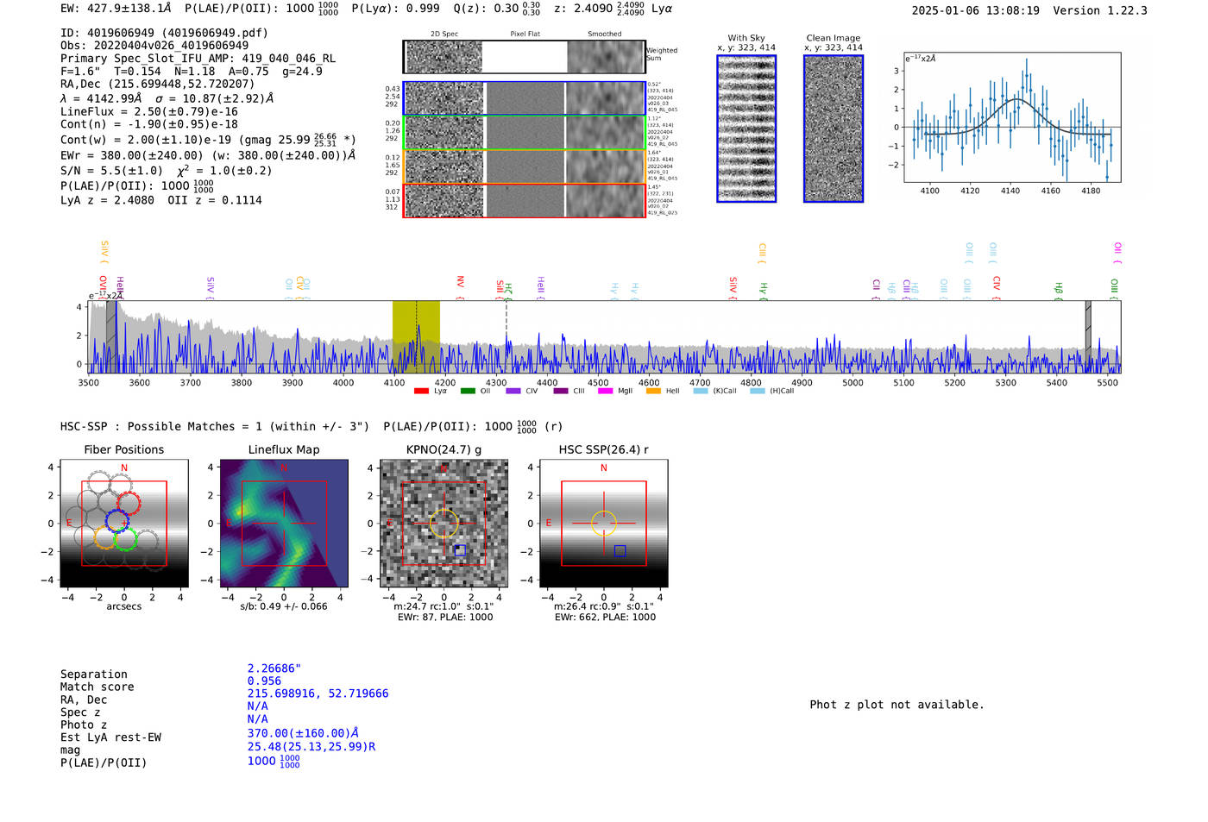Image resolution: width=1208 pixels, height=822 pixels.
Task: Click the Lineflux Map panel
Action: click(x=284, y=524)
